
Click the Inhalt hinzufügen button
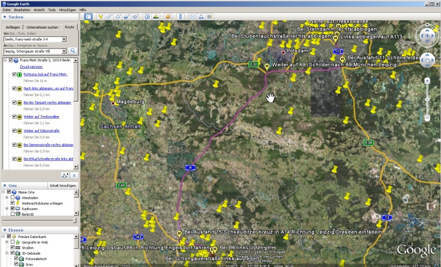pos(63,185)
